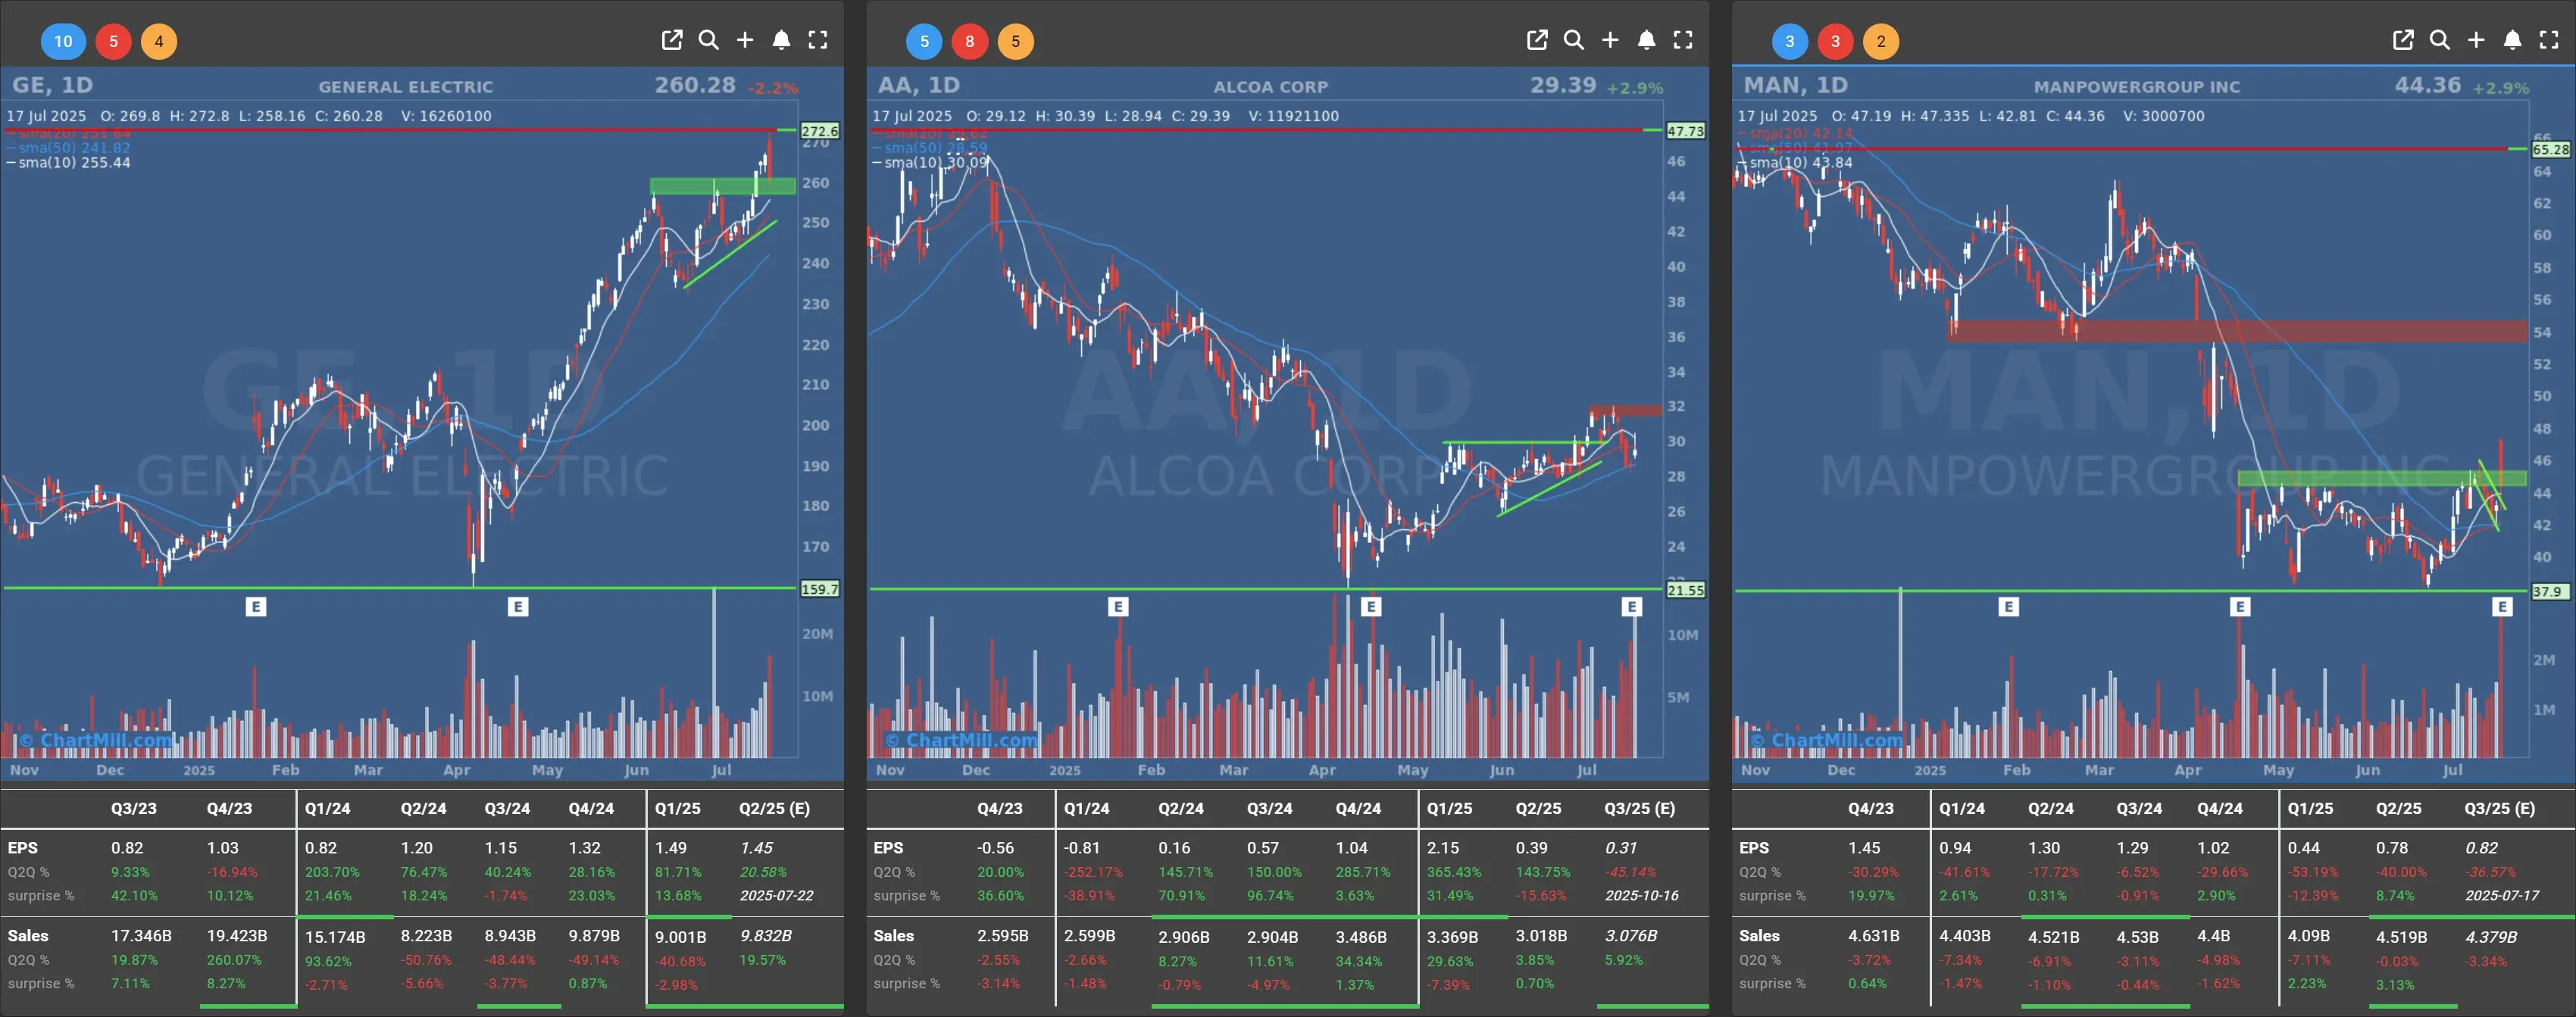Click latest earnings marker E on MAN chart
This screenshot has width=2576, height=1017.
tap(2502, 607)
